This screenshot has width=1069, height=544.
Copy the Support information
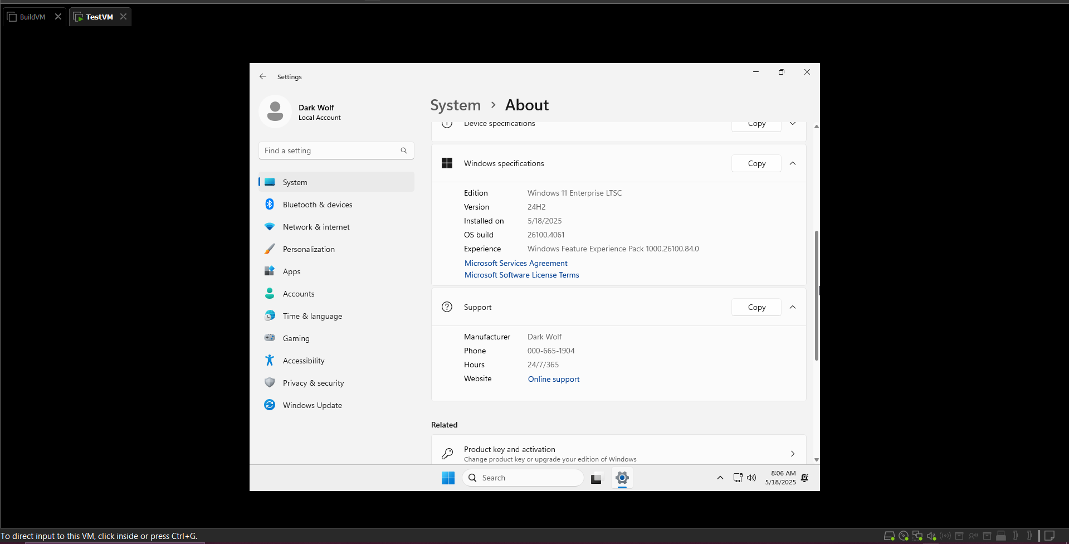tap(756, 307)
